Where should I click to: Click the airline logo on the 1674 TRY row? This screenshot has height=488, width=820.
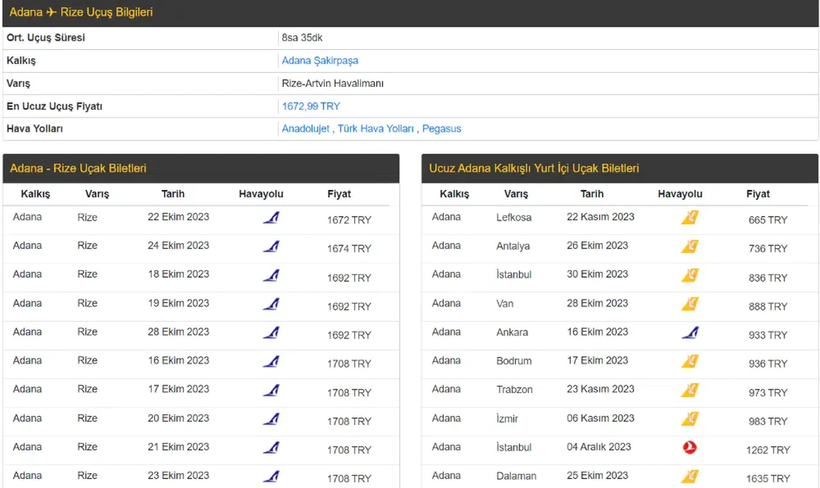pos(271,246)
